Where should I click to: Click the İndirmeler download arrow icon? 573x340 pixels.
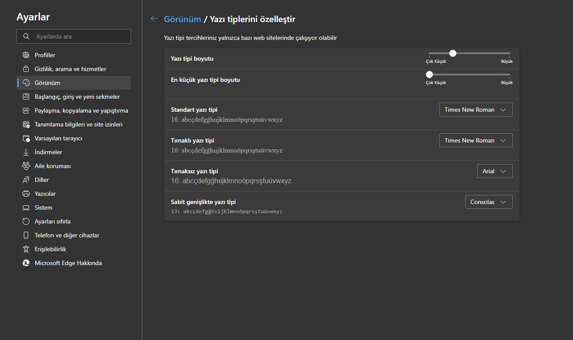(x=26, y=152)
